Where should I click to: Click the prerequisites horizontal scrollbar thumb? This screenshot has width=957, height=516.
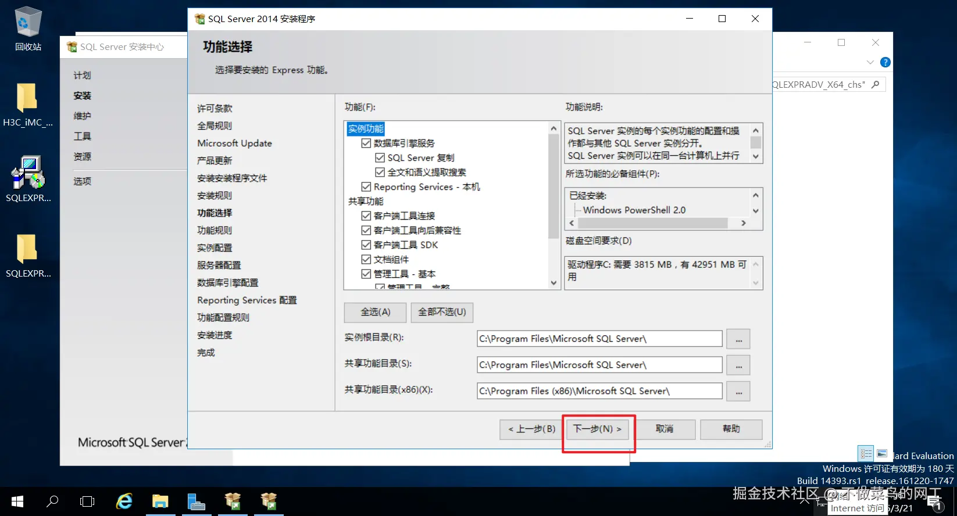(652, 223)
